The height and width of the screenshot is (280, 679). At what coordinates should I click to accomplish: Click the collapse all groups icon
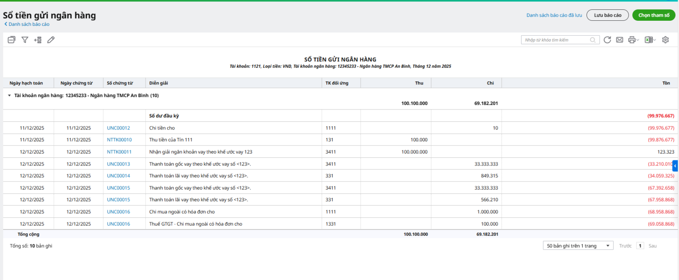click(x=11, y=40)
